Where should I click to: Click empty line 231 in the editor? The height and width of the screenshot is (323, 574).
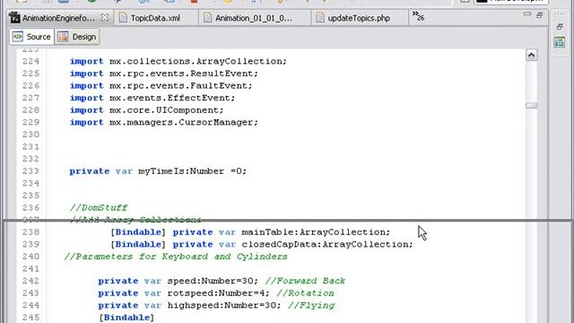(x=285, y=146)
